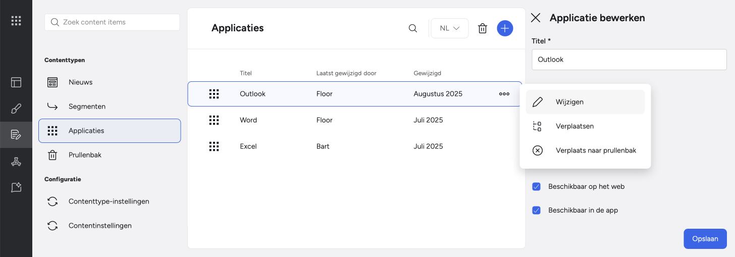This screenshot has width=735, height=257.
Task: Add a new application with plus button
Action: pos(505,28)
